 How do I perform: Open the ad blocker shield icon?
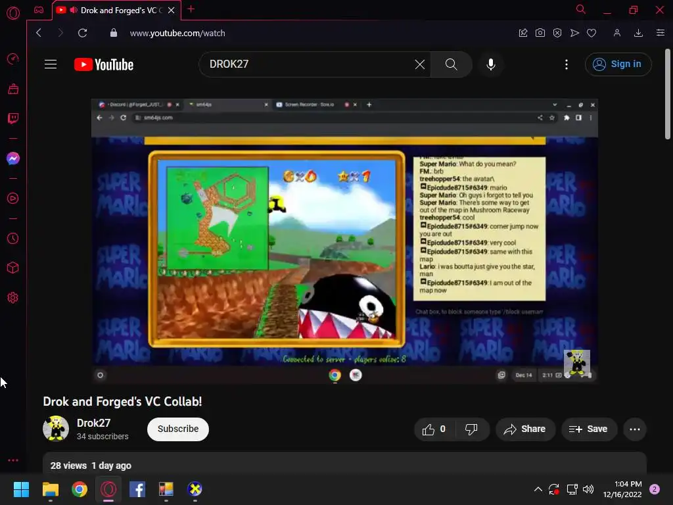tap(557, 33)
